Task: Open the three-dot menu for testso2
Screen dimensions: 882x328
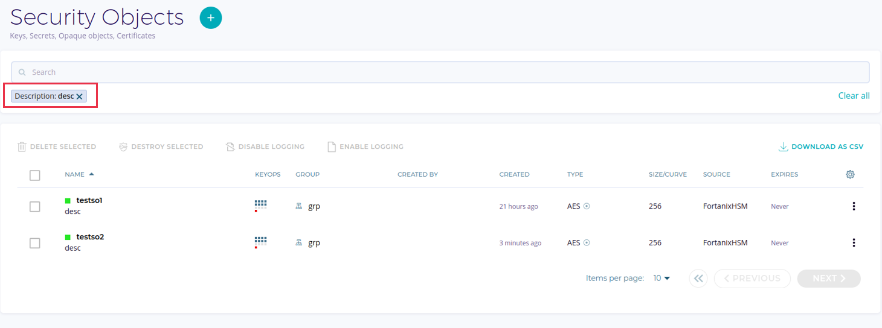Action: pos(854,243)
